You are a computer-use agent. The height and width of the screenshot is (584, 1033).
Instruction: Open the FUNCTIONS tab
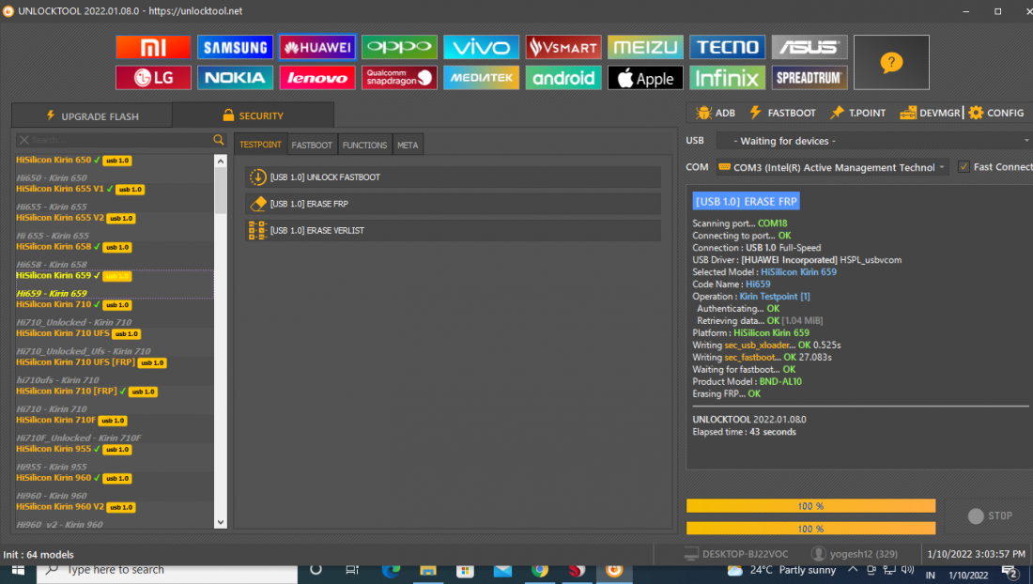point(364,145)
